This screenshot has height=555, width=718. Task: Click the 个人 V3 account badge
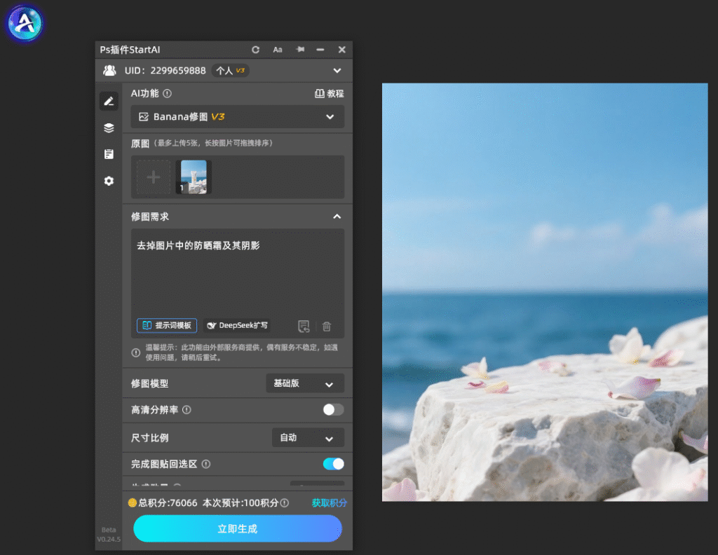tap(230, 71)
